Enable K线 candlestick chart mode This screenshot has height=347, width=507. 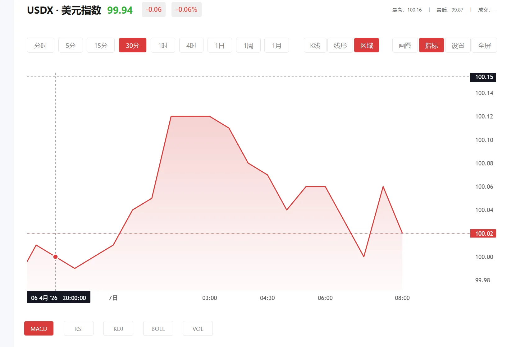(x=315, y=45)
